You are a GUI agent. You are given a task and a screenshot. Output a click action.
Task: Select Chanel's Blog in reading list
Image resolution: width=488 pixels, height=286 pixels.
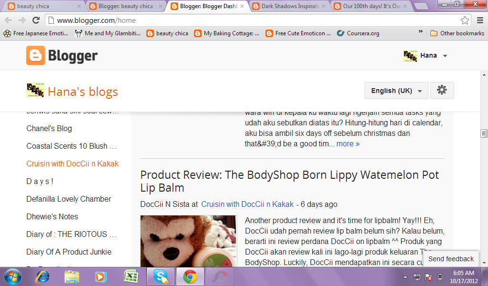pos(49,128)
